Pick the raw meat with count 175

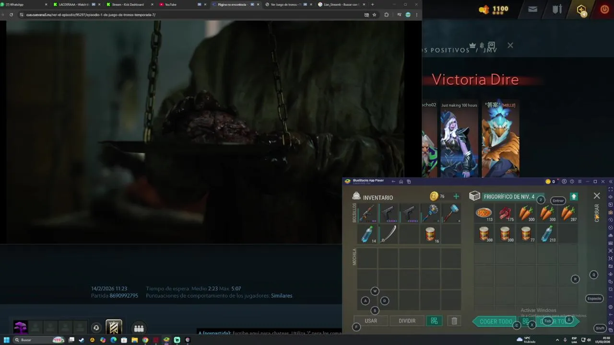(x=505, y=213)
